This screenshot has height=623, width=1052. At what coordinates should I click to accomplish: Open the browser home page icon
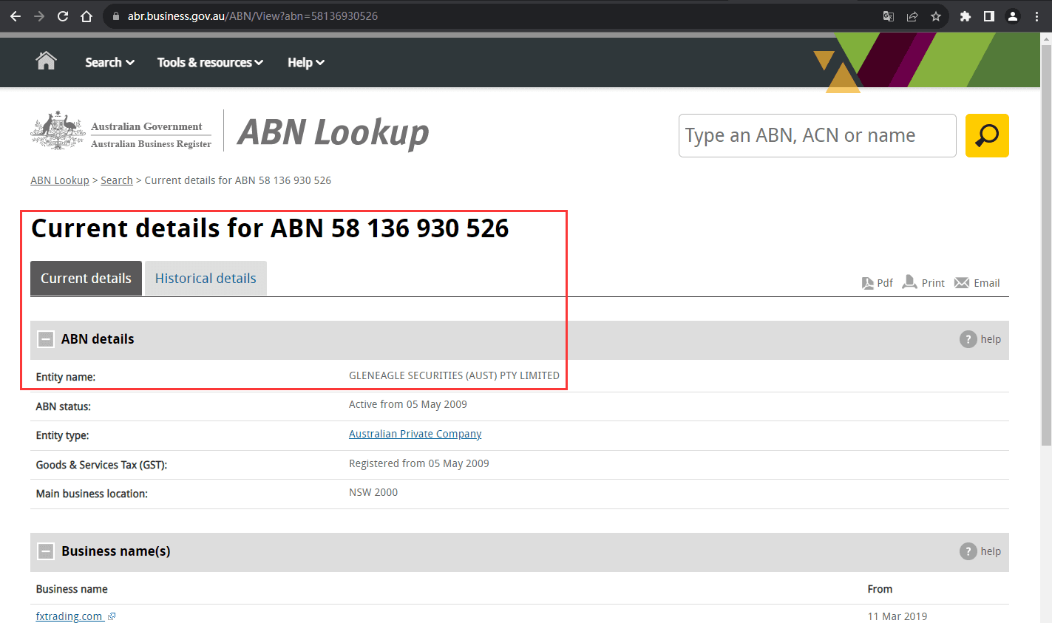[86, 16]
